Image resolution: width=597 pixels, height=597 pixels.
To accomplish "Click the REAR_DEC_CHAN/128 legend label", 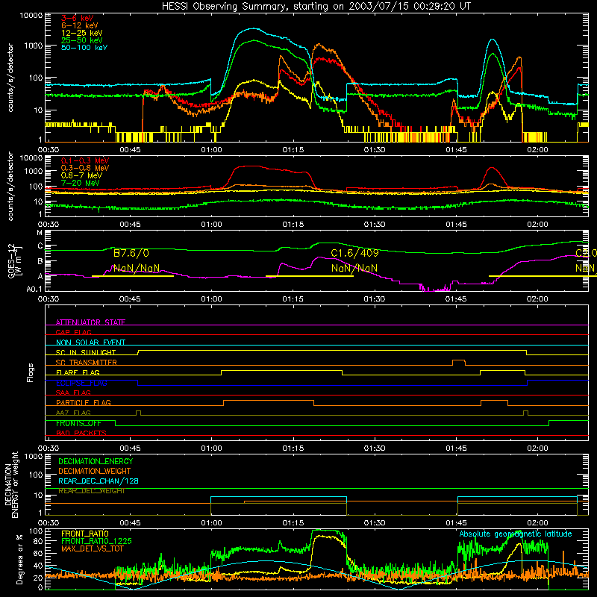I will point(99,481).
